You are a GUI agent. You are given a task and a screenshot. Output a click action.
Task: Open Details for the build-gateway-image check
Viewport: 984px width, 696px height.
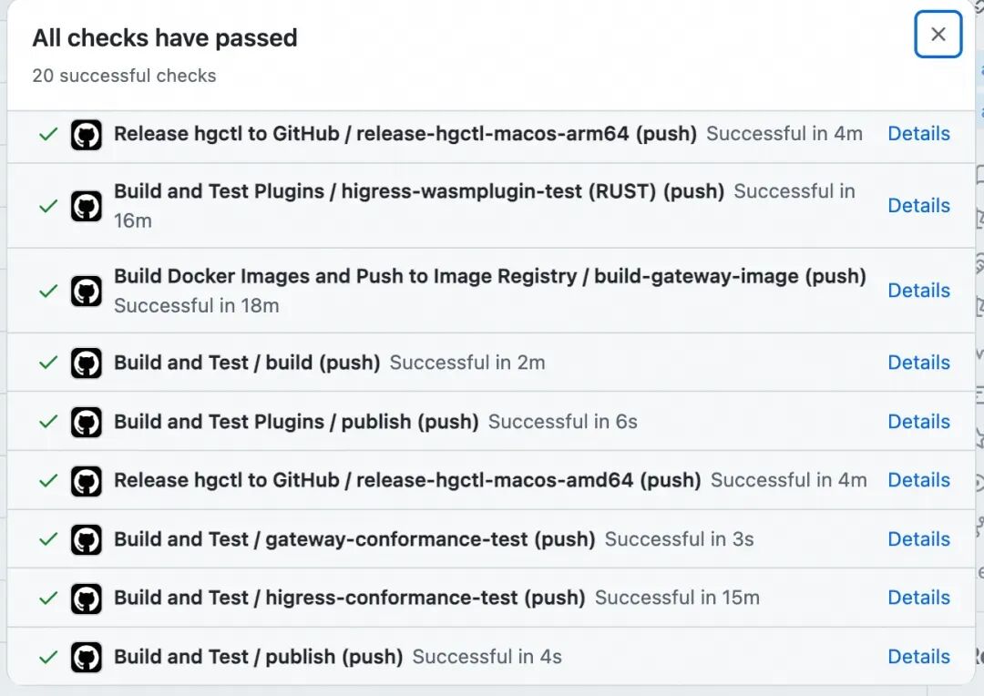tap(918, 290)
